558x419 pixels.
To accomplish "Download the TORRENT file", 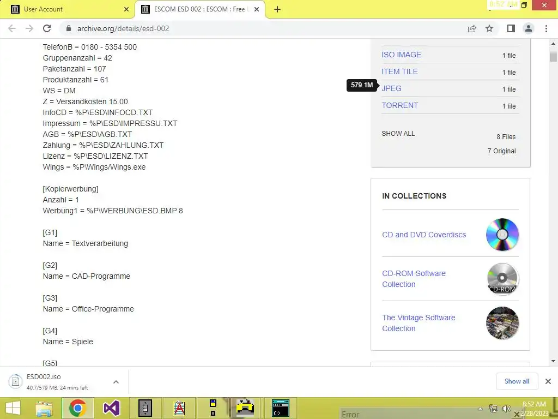I will (x=400, y=105).
